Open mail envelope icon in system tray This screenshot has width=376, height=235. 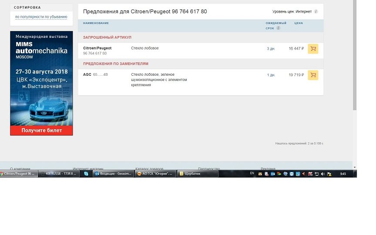[x=260, y=174]
